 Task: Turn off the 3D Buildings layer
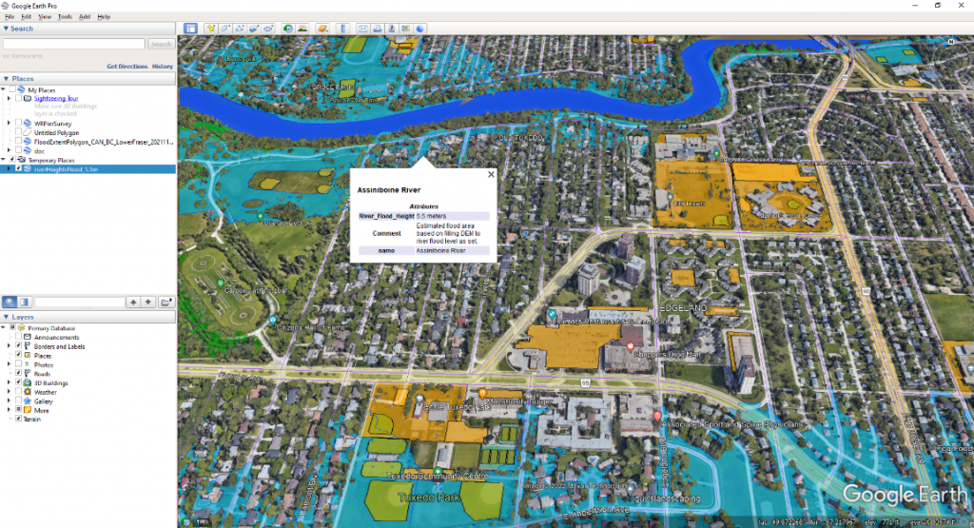tap(19, 382)
